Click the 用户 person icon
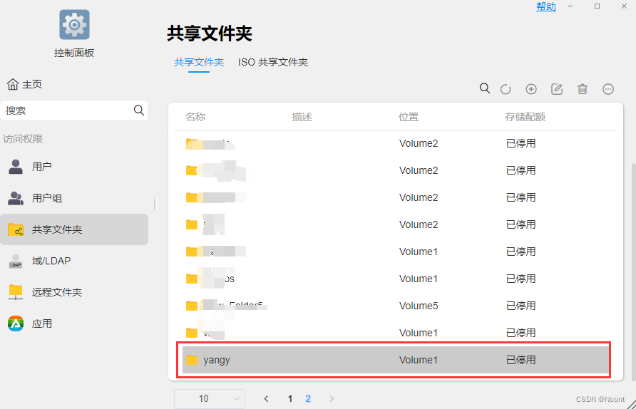 click(16, 167)
